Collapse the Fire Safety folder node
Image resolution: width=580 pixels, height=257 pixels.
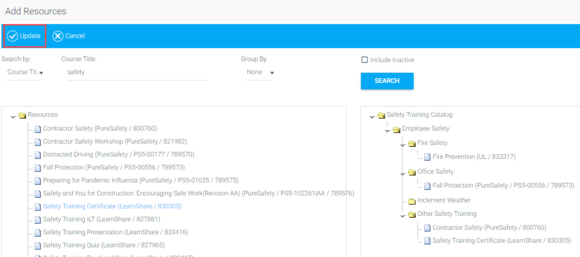click(403, 145)
